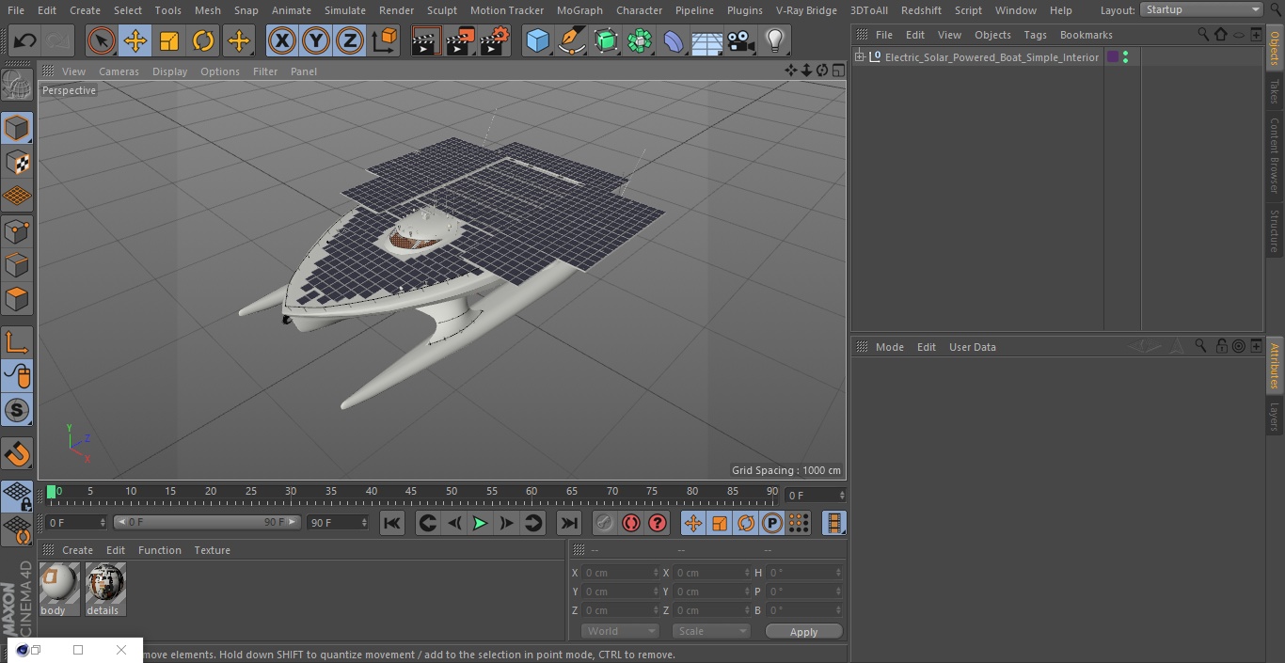Viewport: 1285px width, 663px height.
Task: Open the Cameras viewport menu
Action: pos(119,71)
